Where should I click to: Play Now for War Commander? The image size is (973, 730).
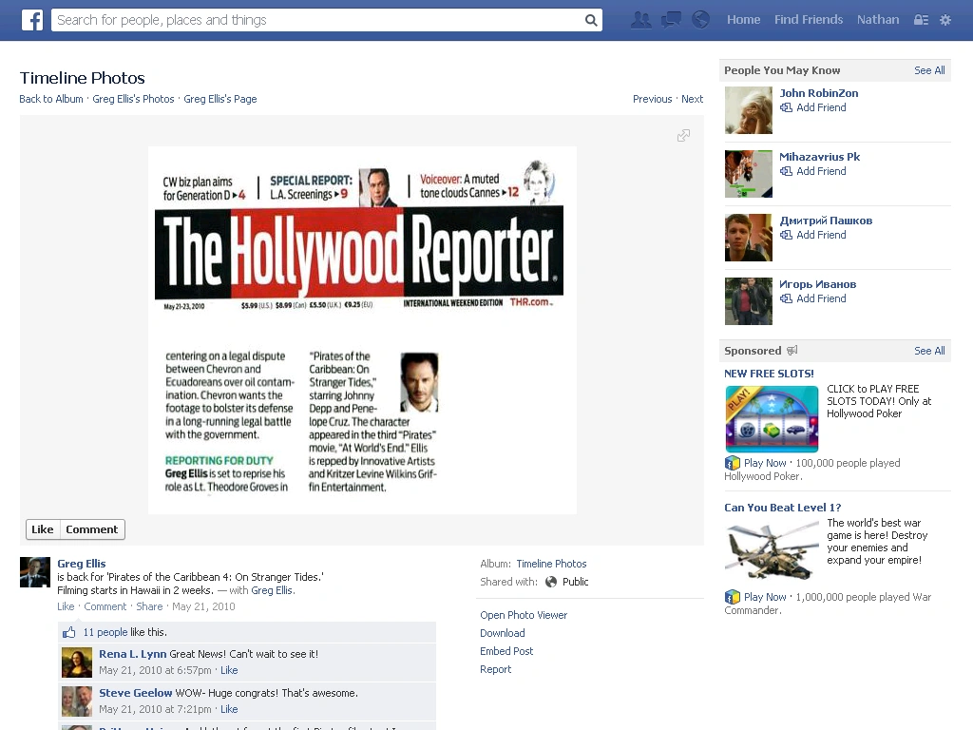[765, 597]
